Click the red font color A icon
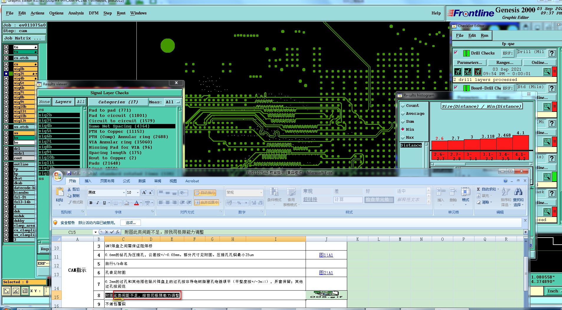The width and height of the screenshot is (562, 310). click(x=136, y=203)
